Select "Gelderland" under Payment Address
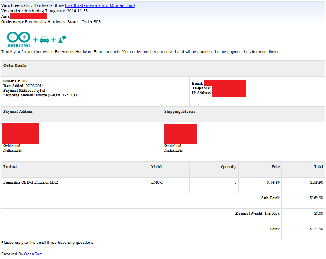326x259 pixels. (x=12, y=145)
